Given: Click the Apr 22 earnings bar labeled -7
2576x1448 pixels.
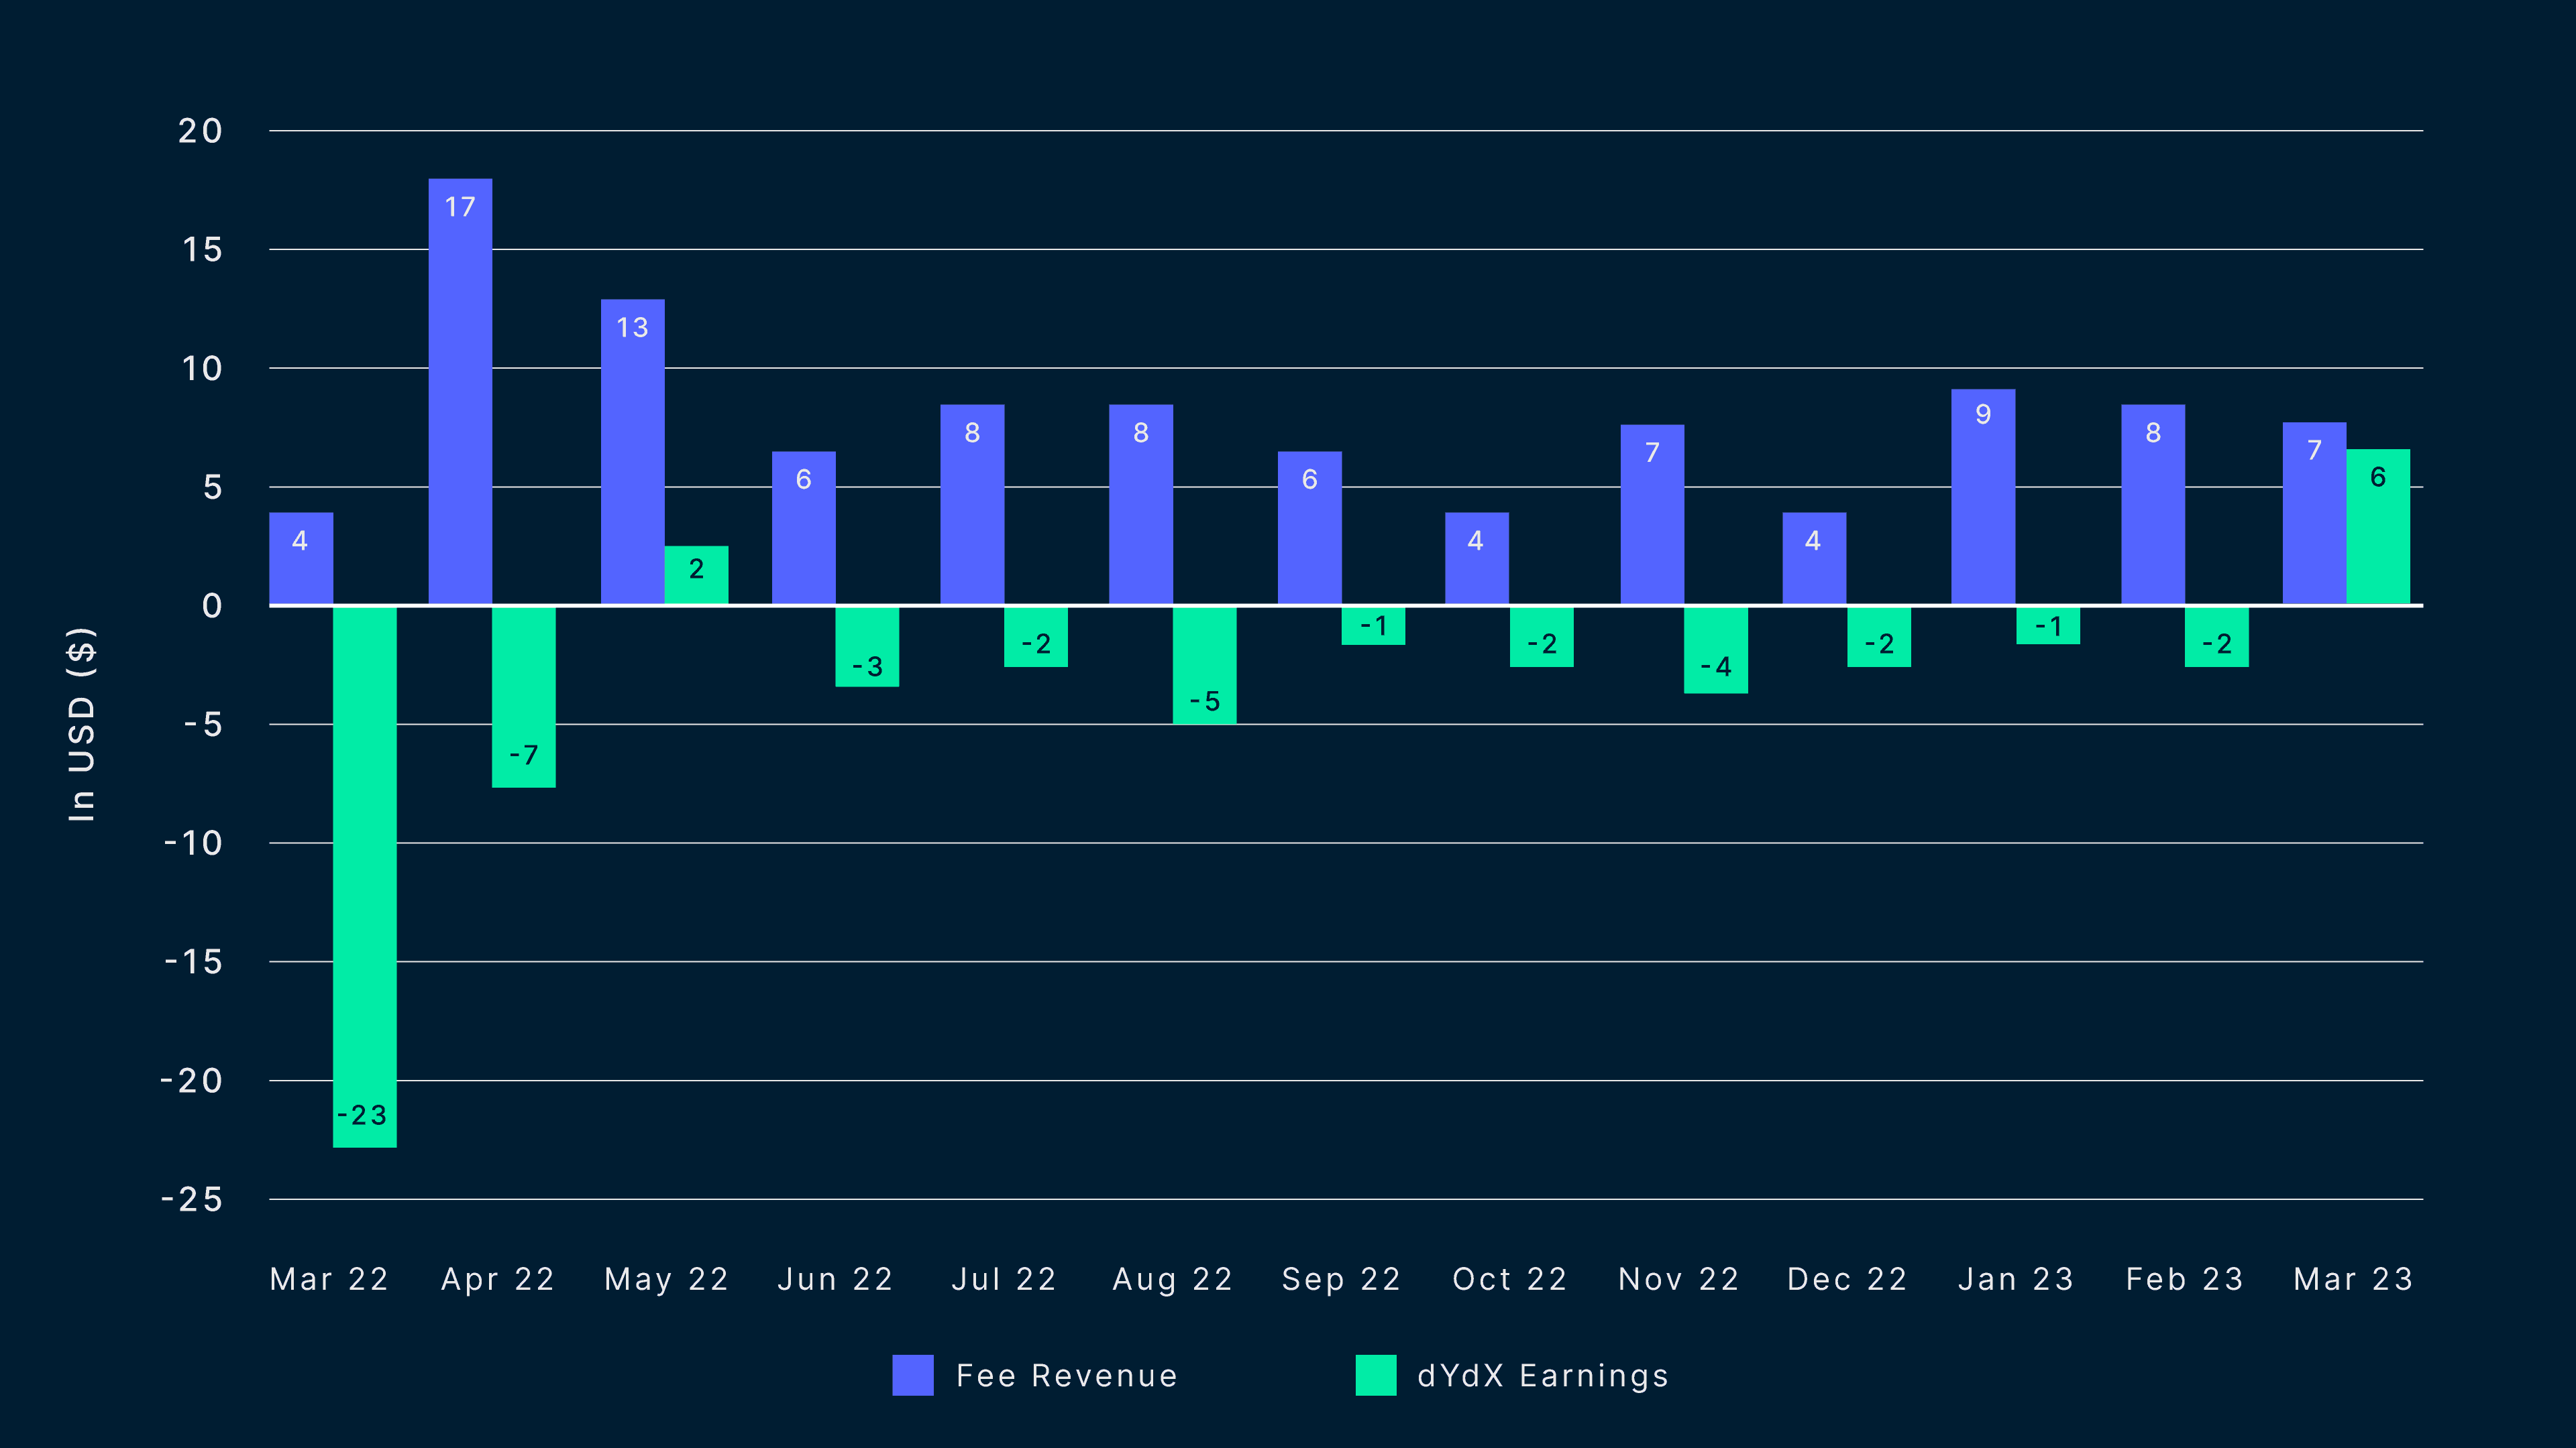Looking at the screenshot, I should tap(524, 697).
